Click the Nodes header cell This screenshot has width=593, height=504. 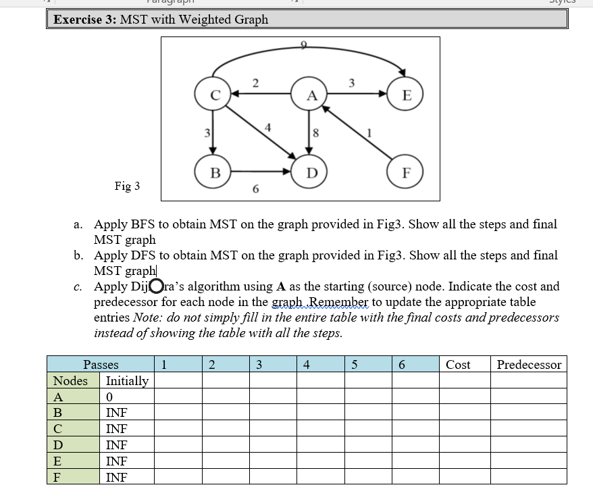click(x=70, y=380)
